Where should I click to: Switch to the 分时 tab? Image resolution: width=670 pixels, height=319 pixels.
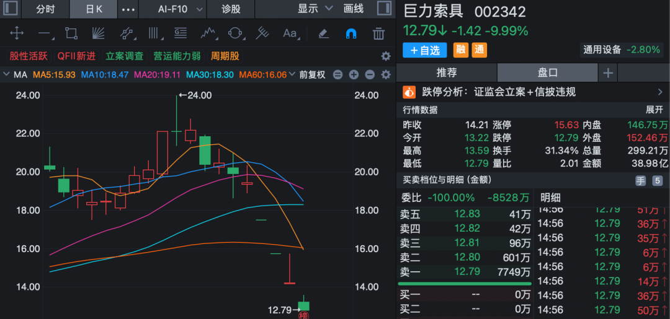tap(45, 9)
